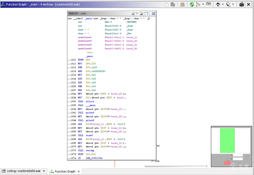Screen dimensions: 254x175
Task: Click the nested code layout icon
Action: 198,4
